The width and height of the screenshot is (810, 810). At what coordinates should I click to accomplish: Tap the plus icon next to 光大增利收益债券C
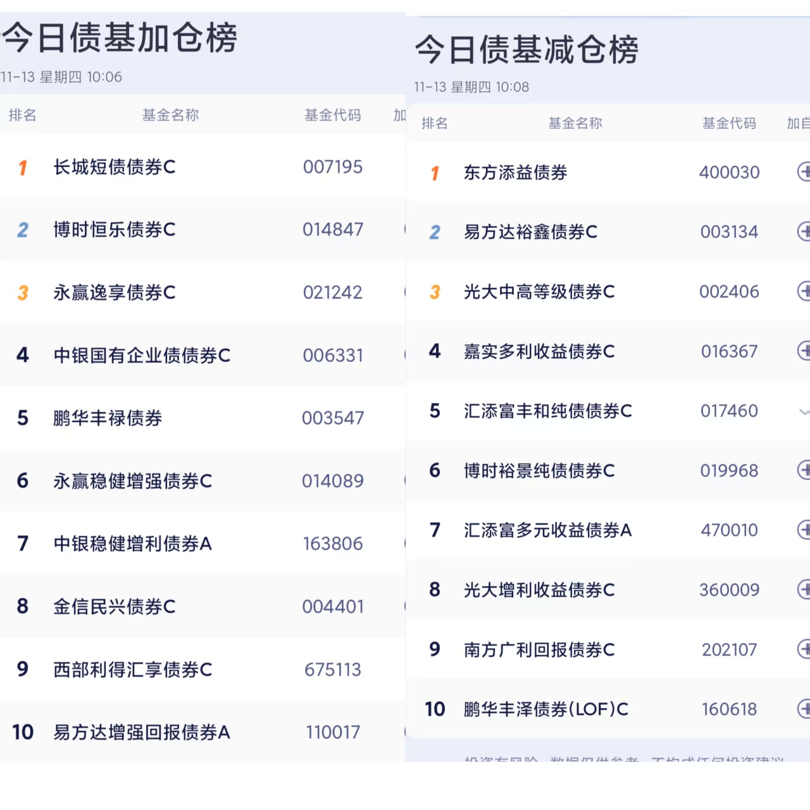point(804,590)
